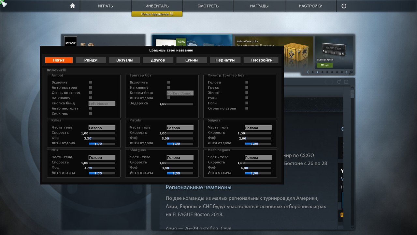Adjust Snipers Скорость slider
The width and height of the screenshot is (417, 235).
click(258, 133)
